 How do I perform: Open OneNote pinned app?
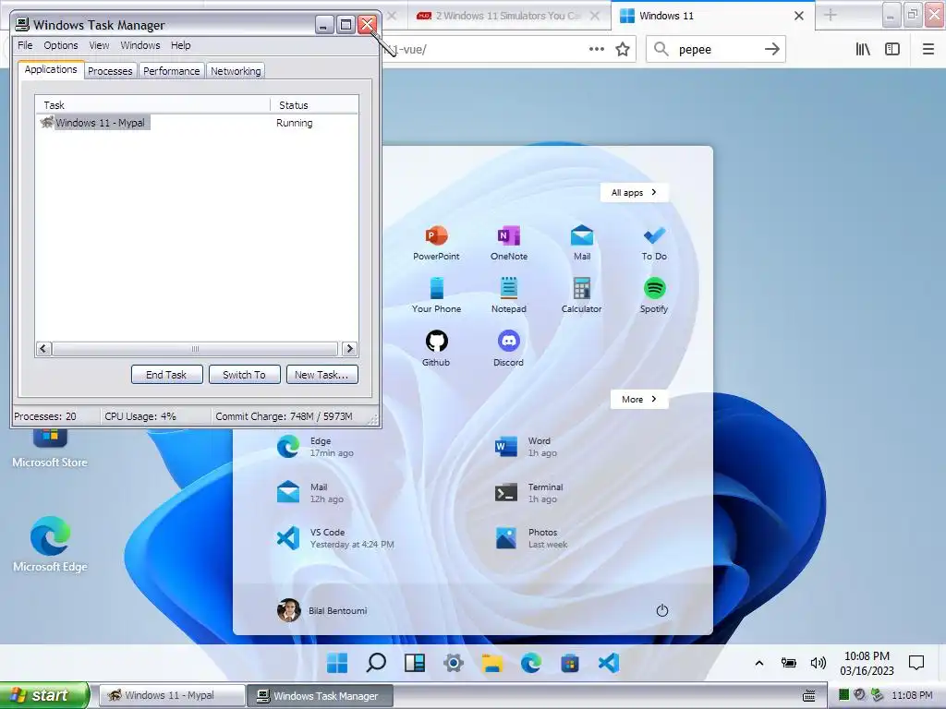pyautogui.click(x=509, y=243)
